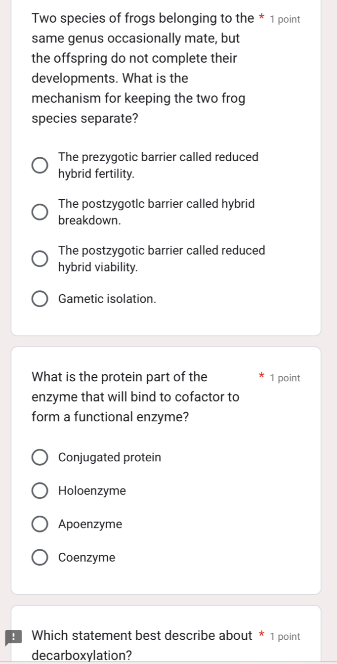The height and width of the screenshot is (664, 337).
Task: Choose the hybrid breakdown answer
Action: pyautogui.click(x=40, y=212)
